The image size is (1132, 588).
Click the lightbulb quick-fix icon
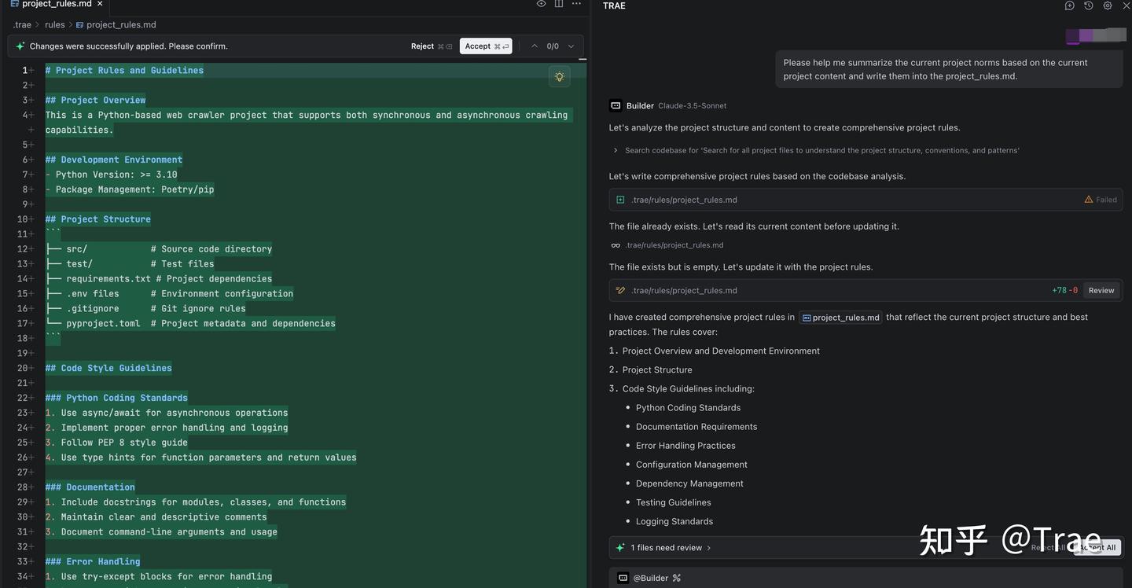[x=559, y=76]
